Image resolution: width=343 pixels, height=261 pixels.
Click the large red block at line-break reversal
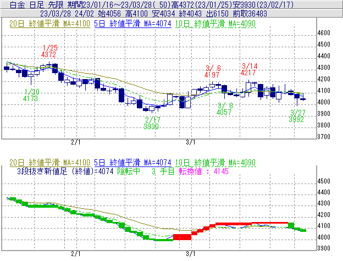click(182, 237)
